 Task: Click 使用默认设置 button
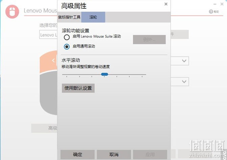pyautogui.click(x=78, y=88)
